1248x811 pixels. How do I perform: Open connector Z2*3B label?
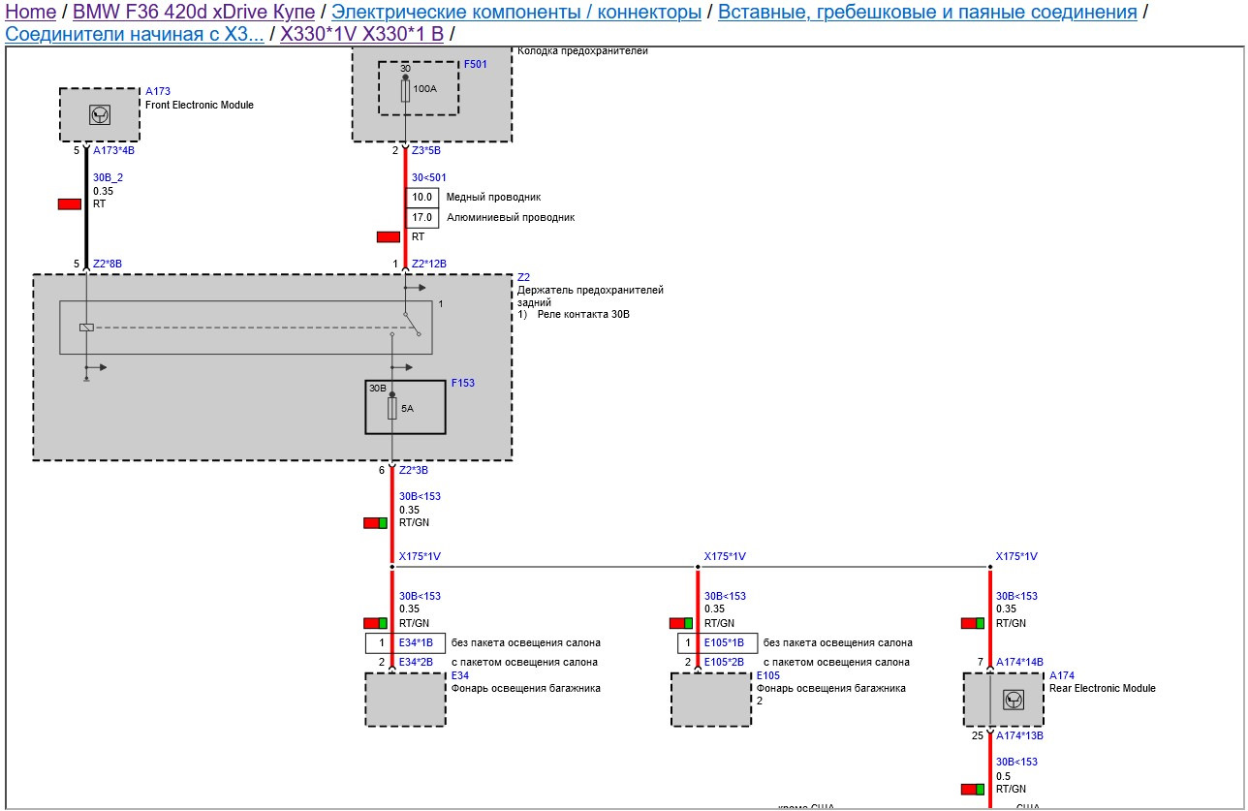[414, 470]
